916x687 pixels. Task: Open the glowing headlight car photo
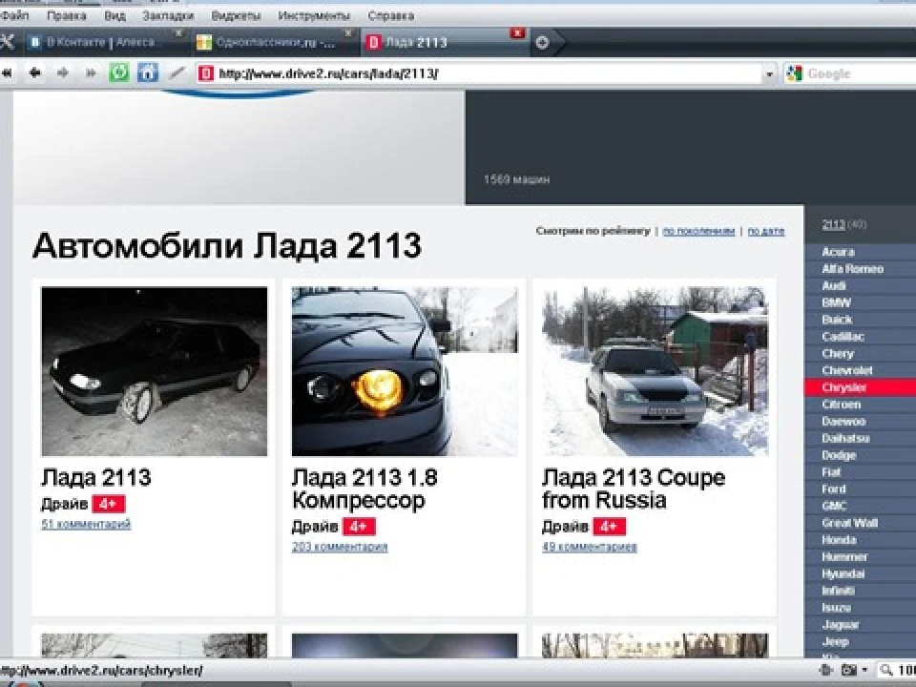tap(405, 371)
